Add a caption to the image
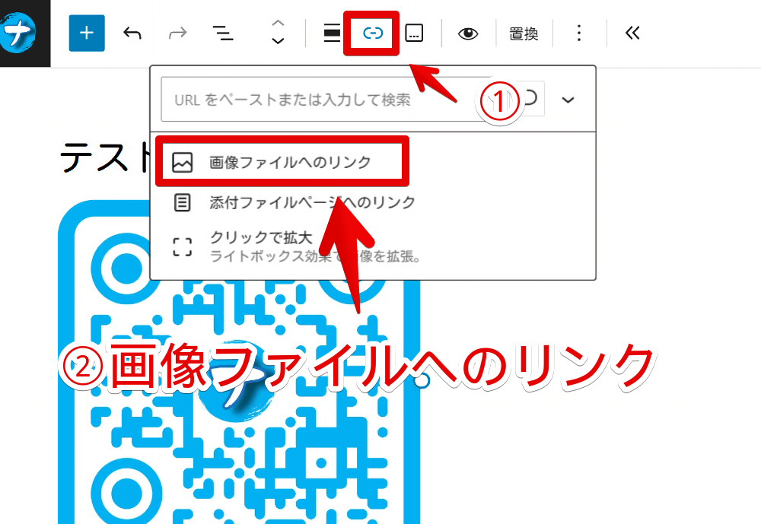The image size is (761, 524). (414, 33)
